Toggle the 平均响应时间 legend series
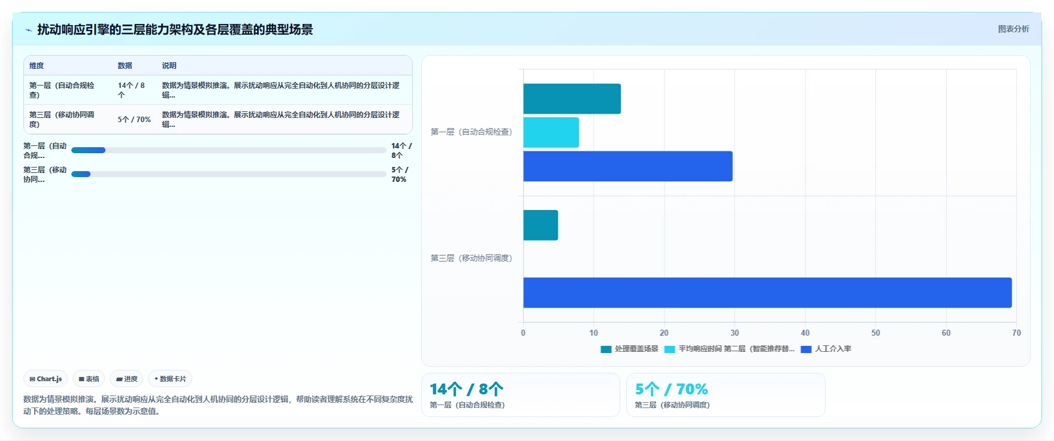This screenshot has width=1054, height=441. coord(729,349)
